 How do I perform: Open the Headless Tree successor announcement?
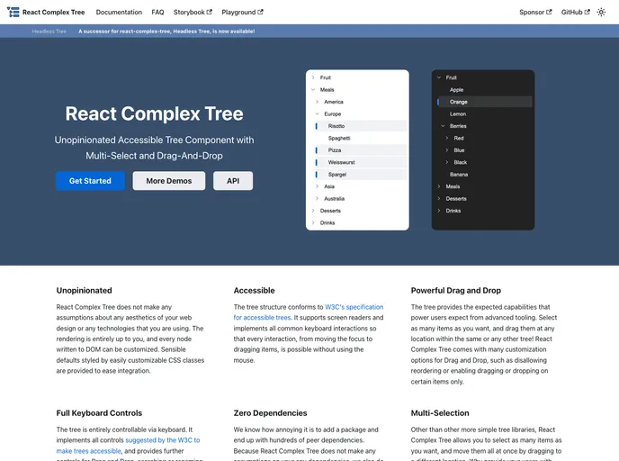[166, 32]
